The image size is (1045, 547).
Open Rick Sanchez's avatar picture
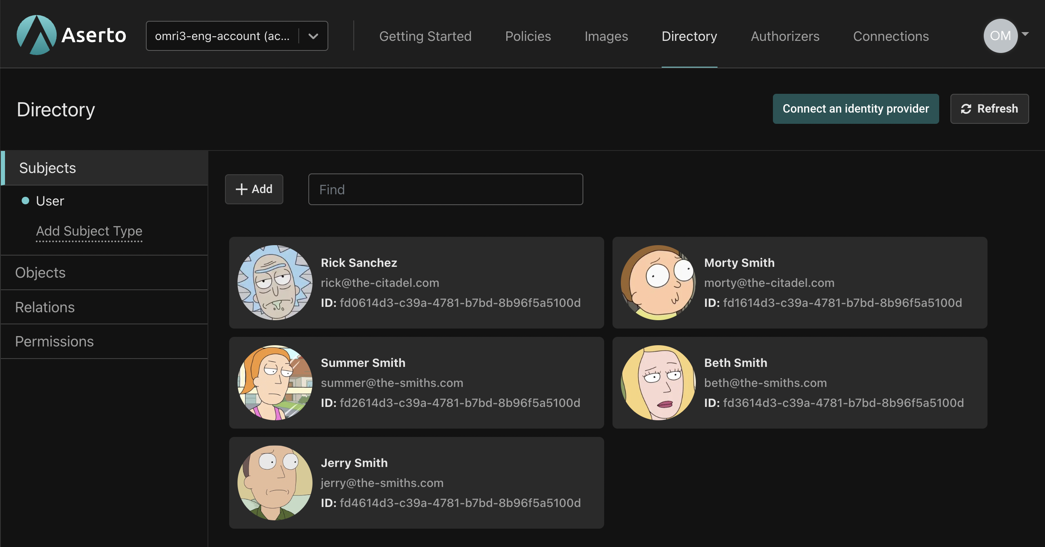click(x=275, y=283)
